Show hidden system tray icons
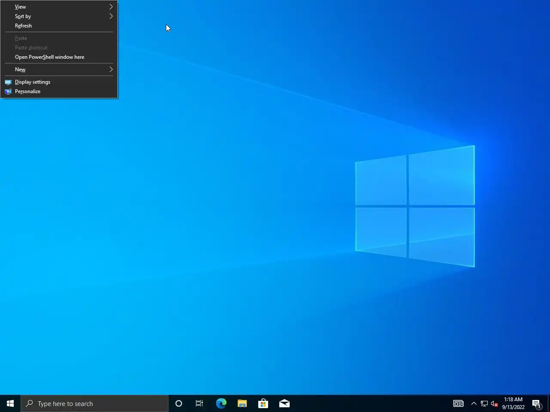 coord(474,403)
